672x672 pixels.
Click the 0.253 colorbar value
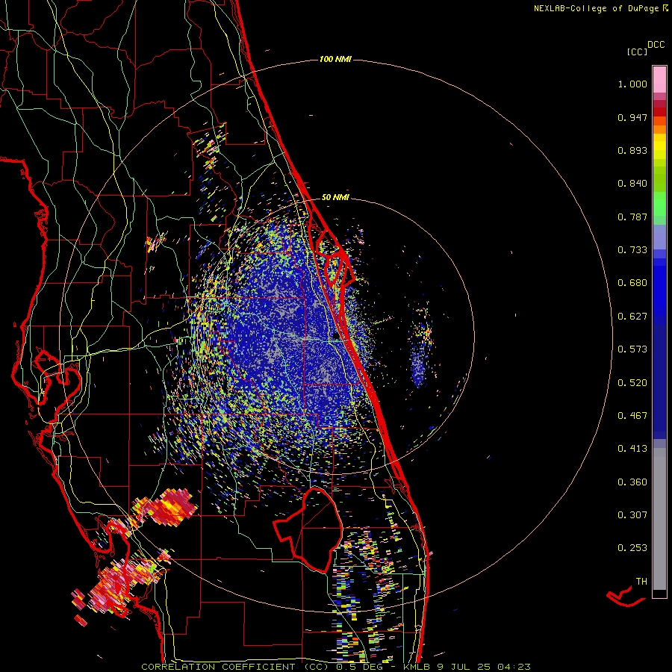point(632,548)
